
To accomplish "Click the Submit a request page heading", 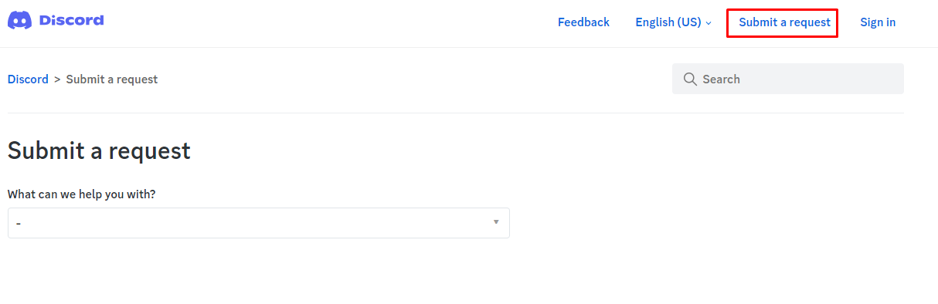I will 99,151.
